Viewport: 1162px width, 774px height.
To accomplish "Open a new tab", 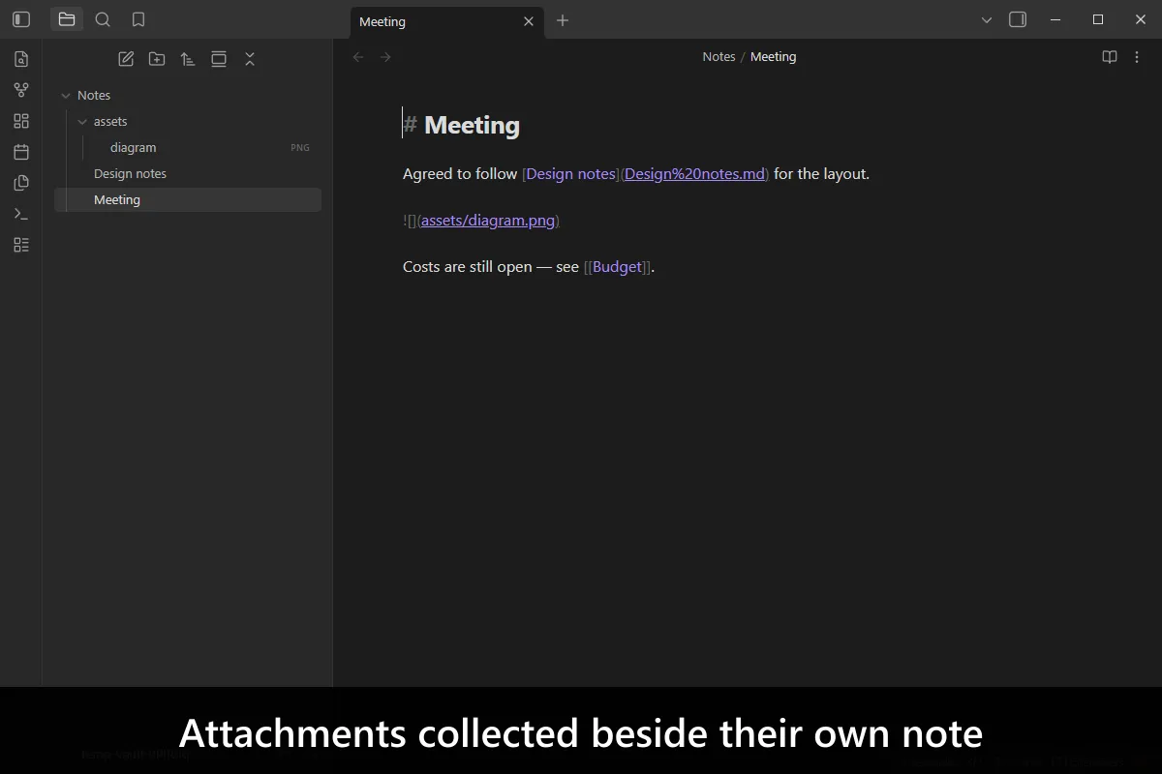I will [x=563, y=20].
